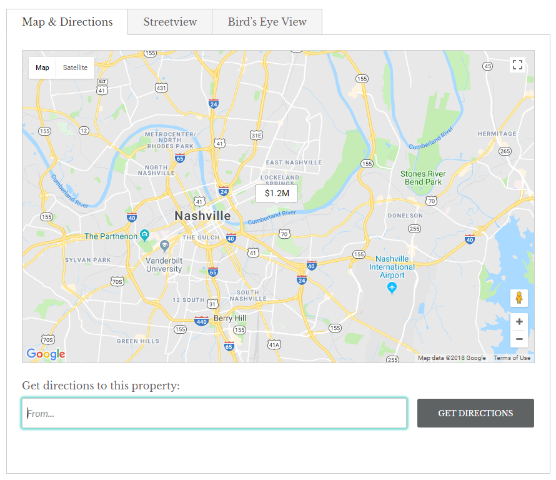
Task: Click the Street View pegman icon
Action: (519, 298)
